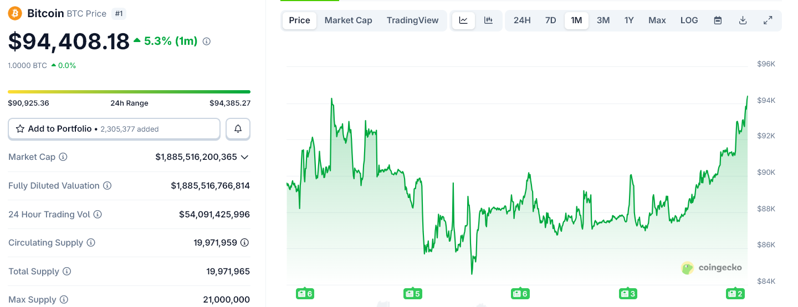The width and height of the screenshot is (798, 307).
Task: Expand the Market Cap details chevron
Action: [244, 157]
